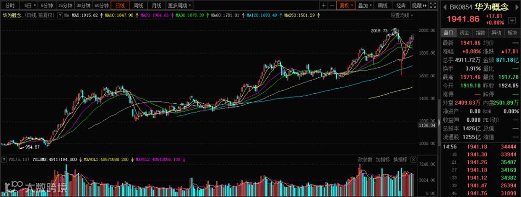Open the 盘口 tab in side panel

pos(449,33)
